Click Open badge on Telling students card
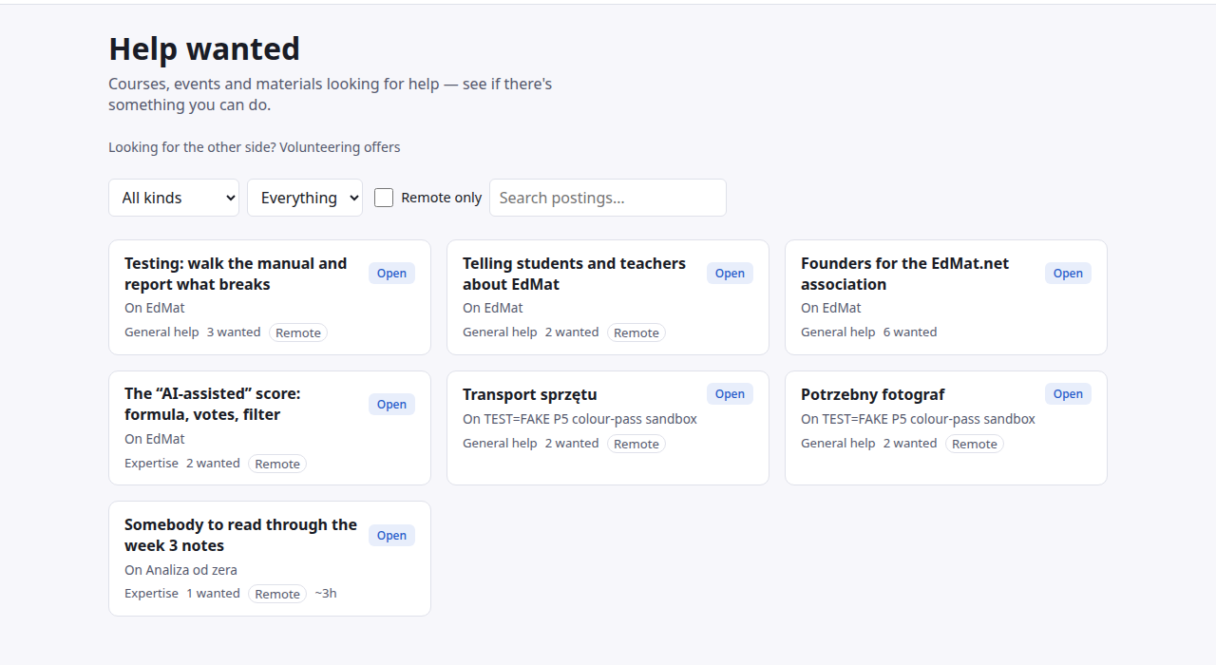This screenshot has height=665, width=1216. tap(730, 274)
